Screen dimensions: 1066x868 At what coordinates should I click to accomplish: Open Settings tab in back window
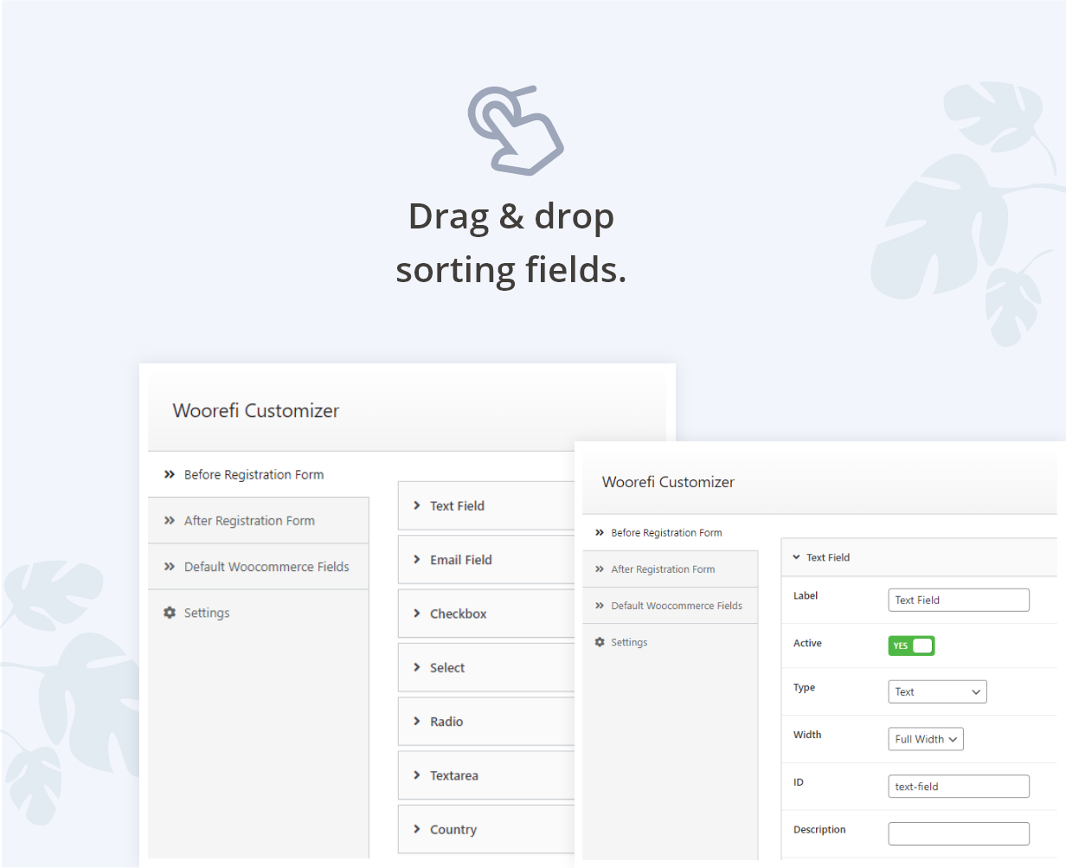tap(259, 613)
